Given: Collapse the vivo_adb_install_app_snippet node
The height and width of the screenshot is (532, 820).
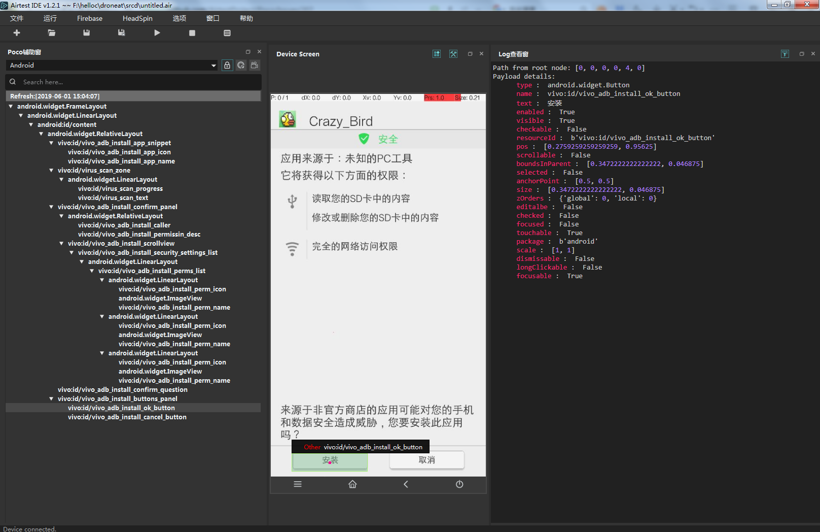Looking at the screenshot, I should (51, 143).
